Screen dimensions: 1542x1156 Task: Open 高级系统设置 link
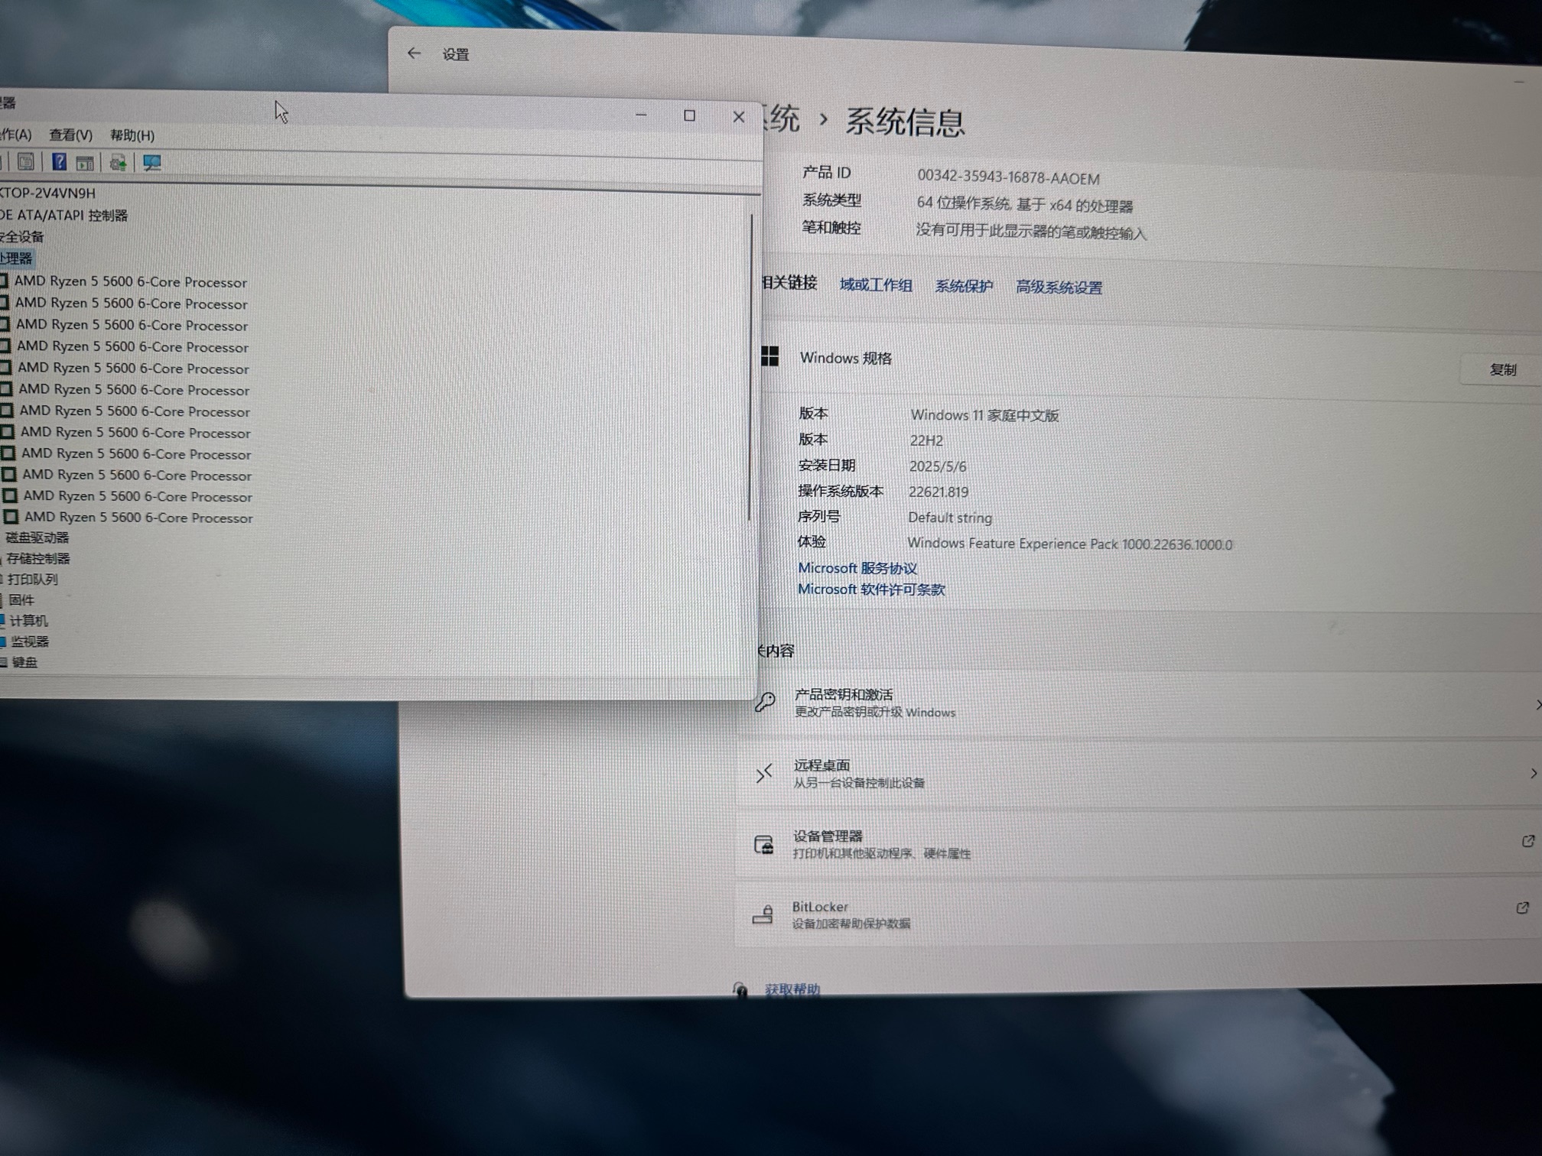pyautogui.click(x=1059, y=287)
